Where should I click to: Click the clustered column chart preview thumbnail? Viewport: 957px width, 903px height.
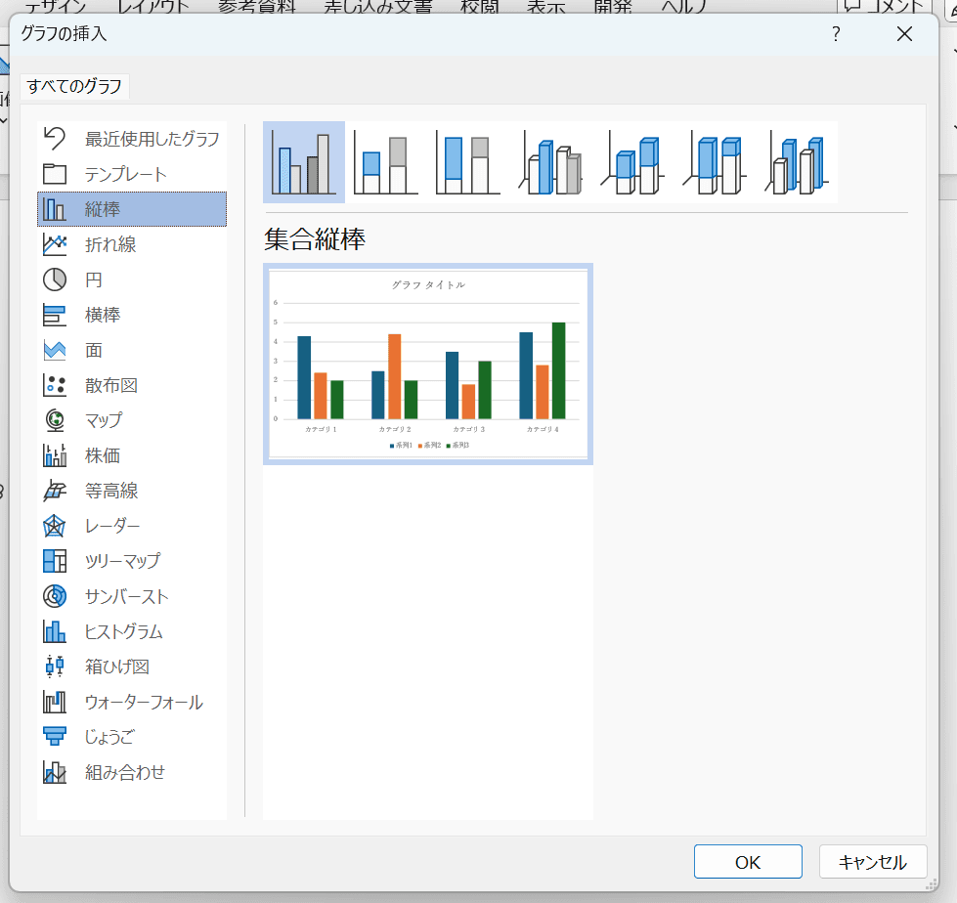click(428, 364)
